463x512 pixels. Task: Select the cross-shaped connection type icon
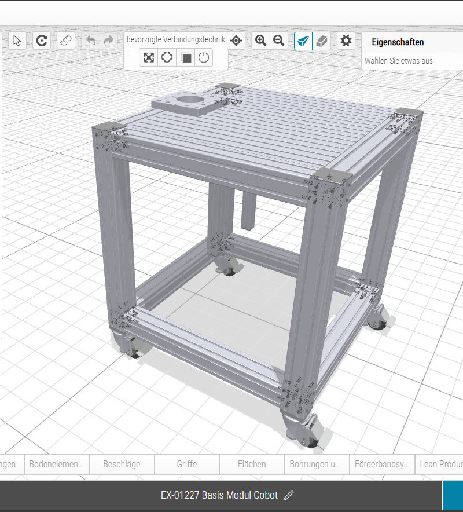pos(167,58)
